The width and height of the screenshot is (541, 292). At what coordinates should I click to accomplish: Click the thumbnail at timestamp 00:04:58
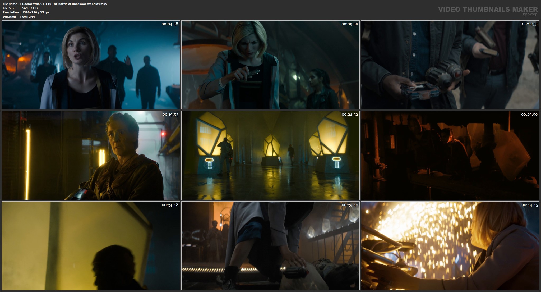point(91,65)
